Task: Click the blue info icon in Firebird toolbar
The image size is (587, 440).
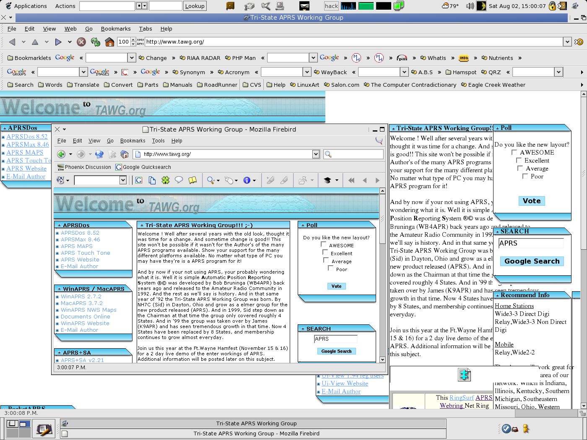Action: tap(247, 180)
